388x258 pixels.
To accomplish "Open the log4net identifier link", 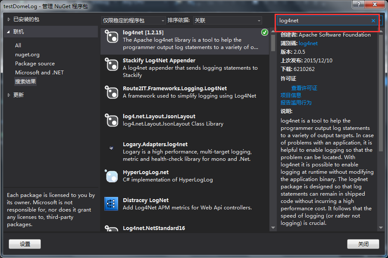I will click(x=308, y=43).
